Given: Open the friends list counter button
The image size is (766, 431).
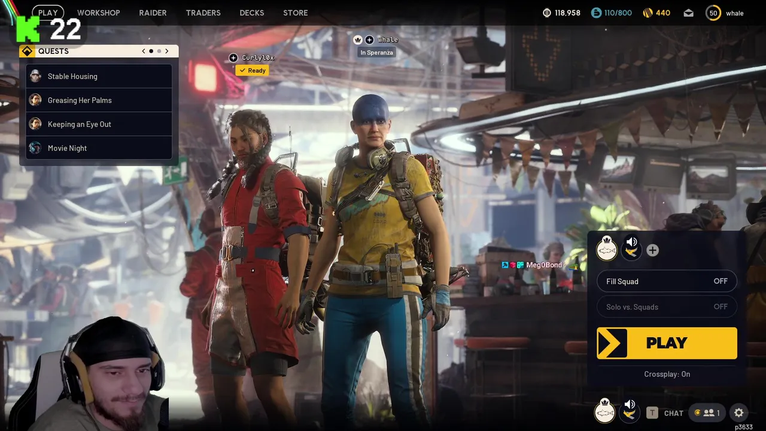Looking at the screenshot, I should pos(707,413).
